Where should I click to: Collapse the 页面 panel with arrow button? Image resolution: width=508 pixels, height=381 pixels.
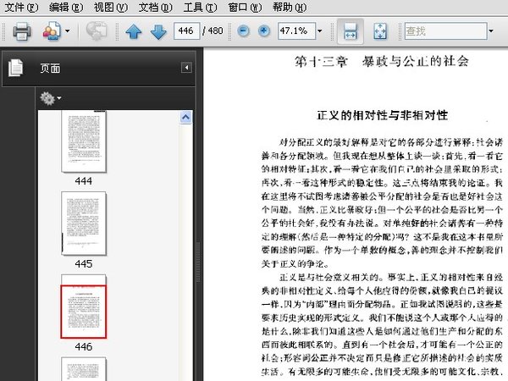pyautogui.click(x=186, y=68)
